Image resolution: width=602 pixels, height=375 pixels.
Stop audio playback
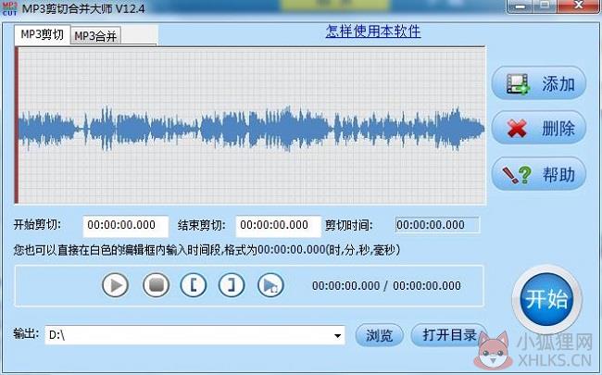tap(156, 285)
